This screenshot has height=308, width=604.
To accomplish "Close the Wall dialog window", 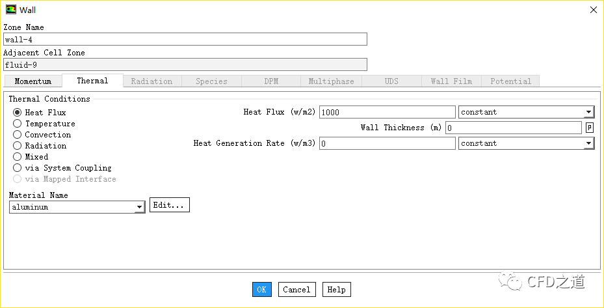I will (x=592, y=10).
